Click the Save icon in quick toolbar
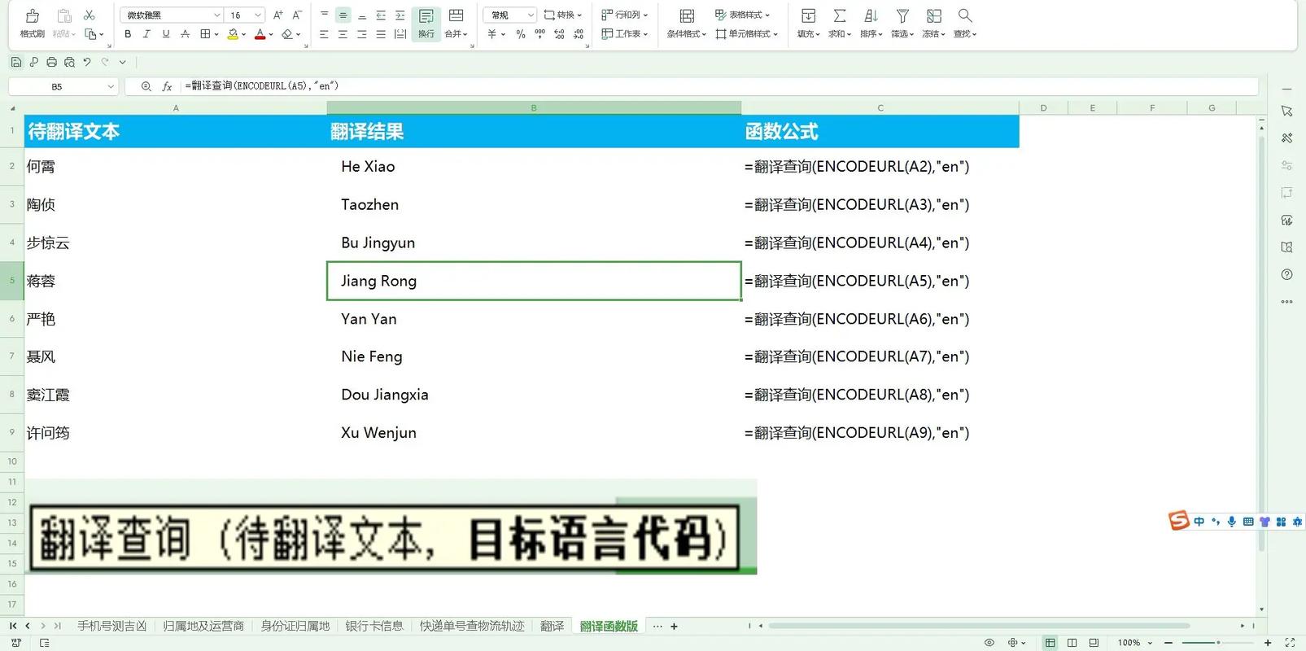The image size is (1306, 651). (x=16, y=62)
